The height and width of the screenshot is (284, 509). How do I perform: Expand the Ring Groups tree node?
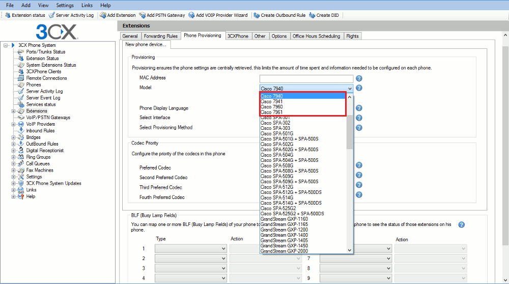tap(13, 157)
